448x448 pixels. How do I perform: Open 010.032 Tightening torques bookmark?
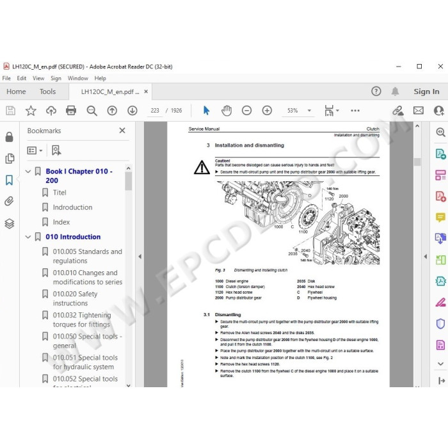82,320
